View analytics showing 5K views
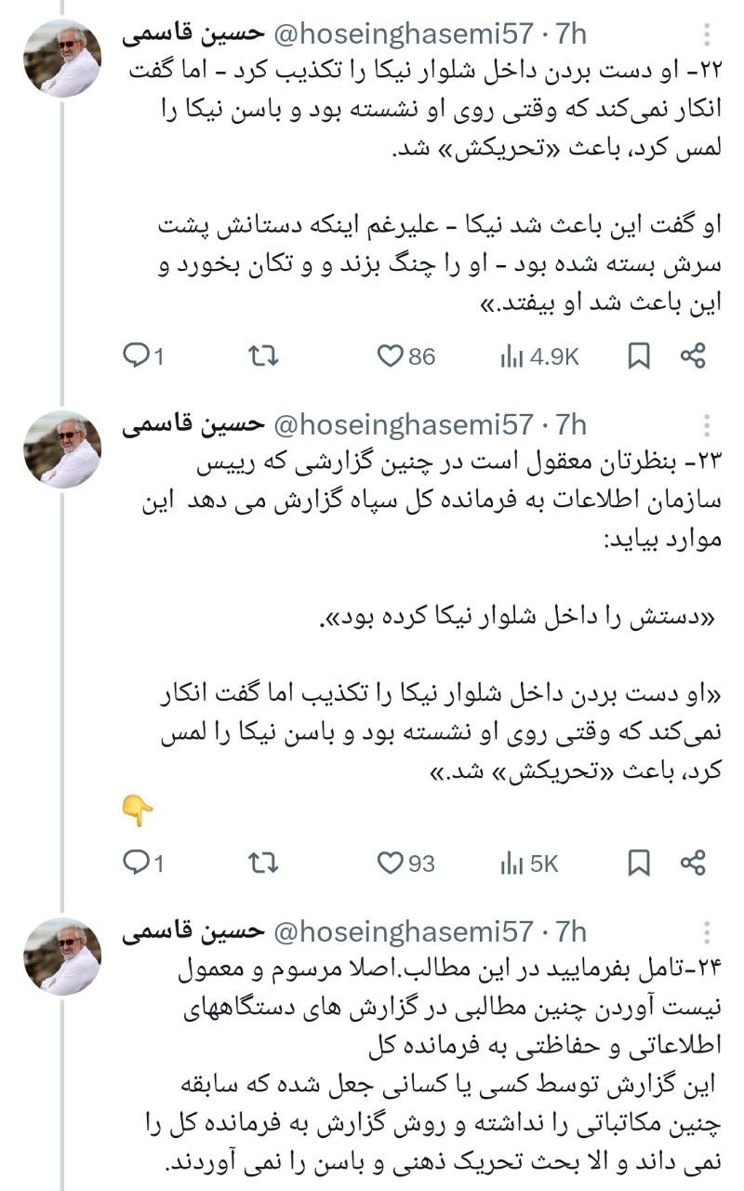This screenshot has width=744, height=1191. point(512,863)
